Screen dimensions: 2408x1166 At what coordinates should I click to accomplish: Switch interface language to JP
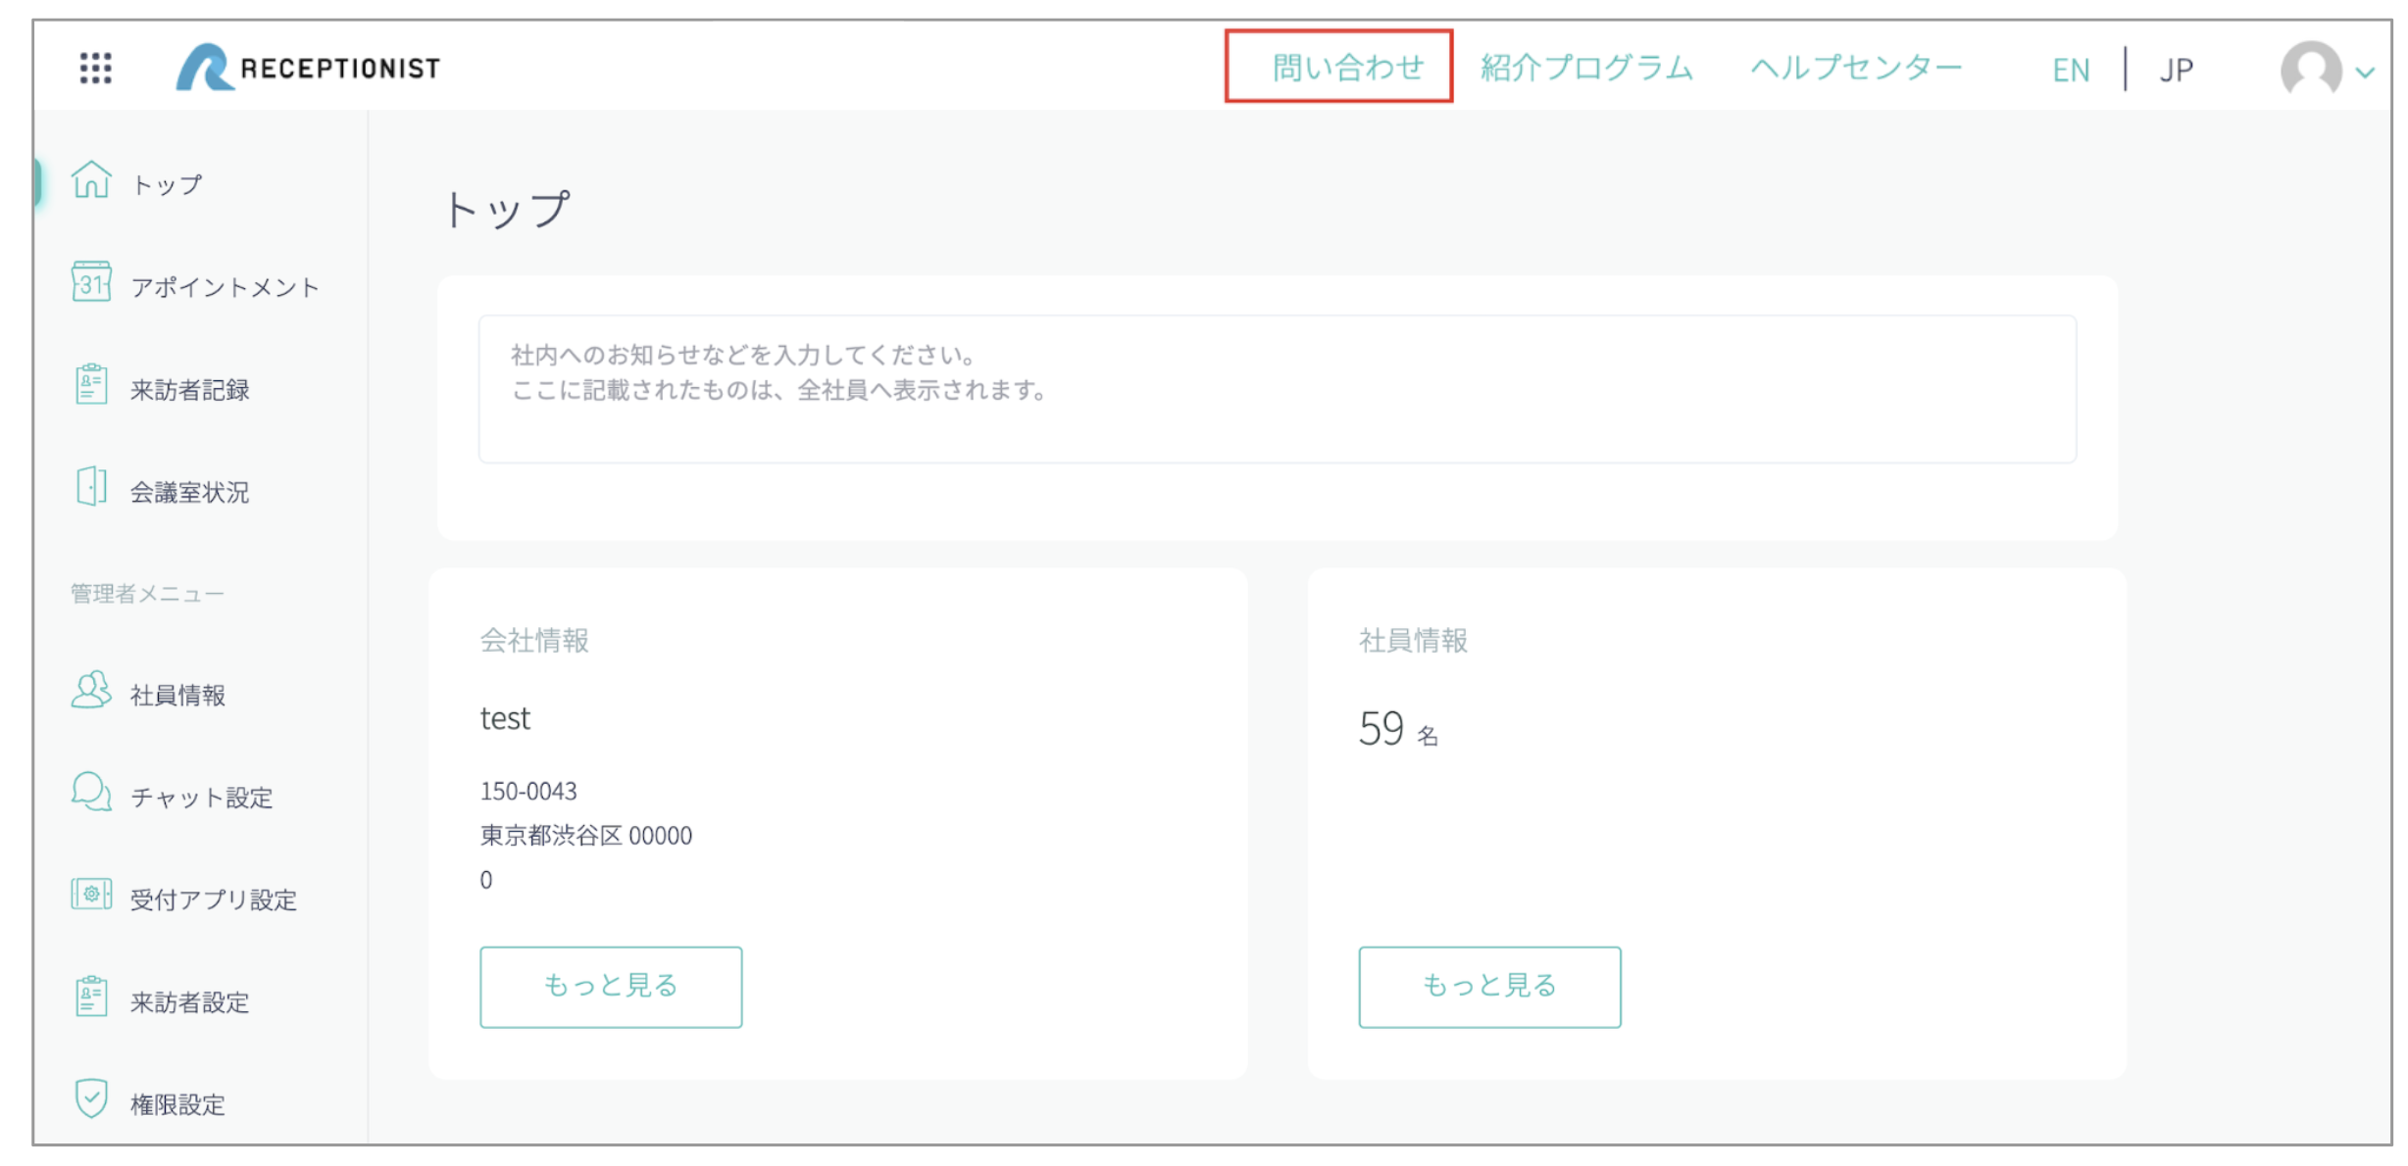coord(2179,68)
